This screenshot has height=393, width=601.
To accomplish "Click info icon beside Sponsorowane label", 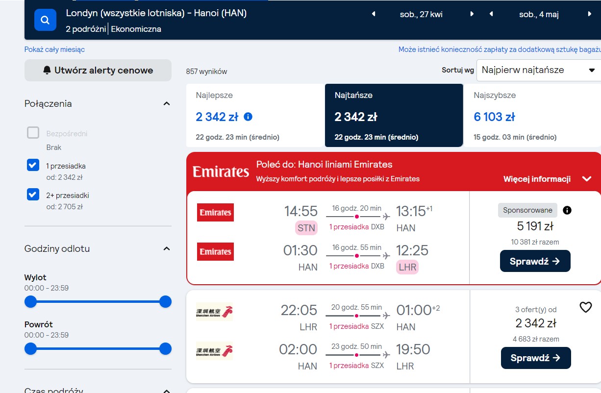I will coord(567,210).
